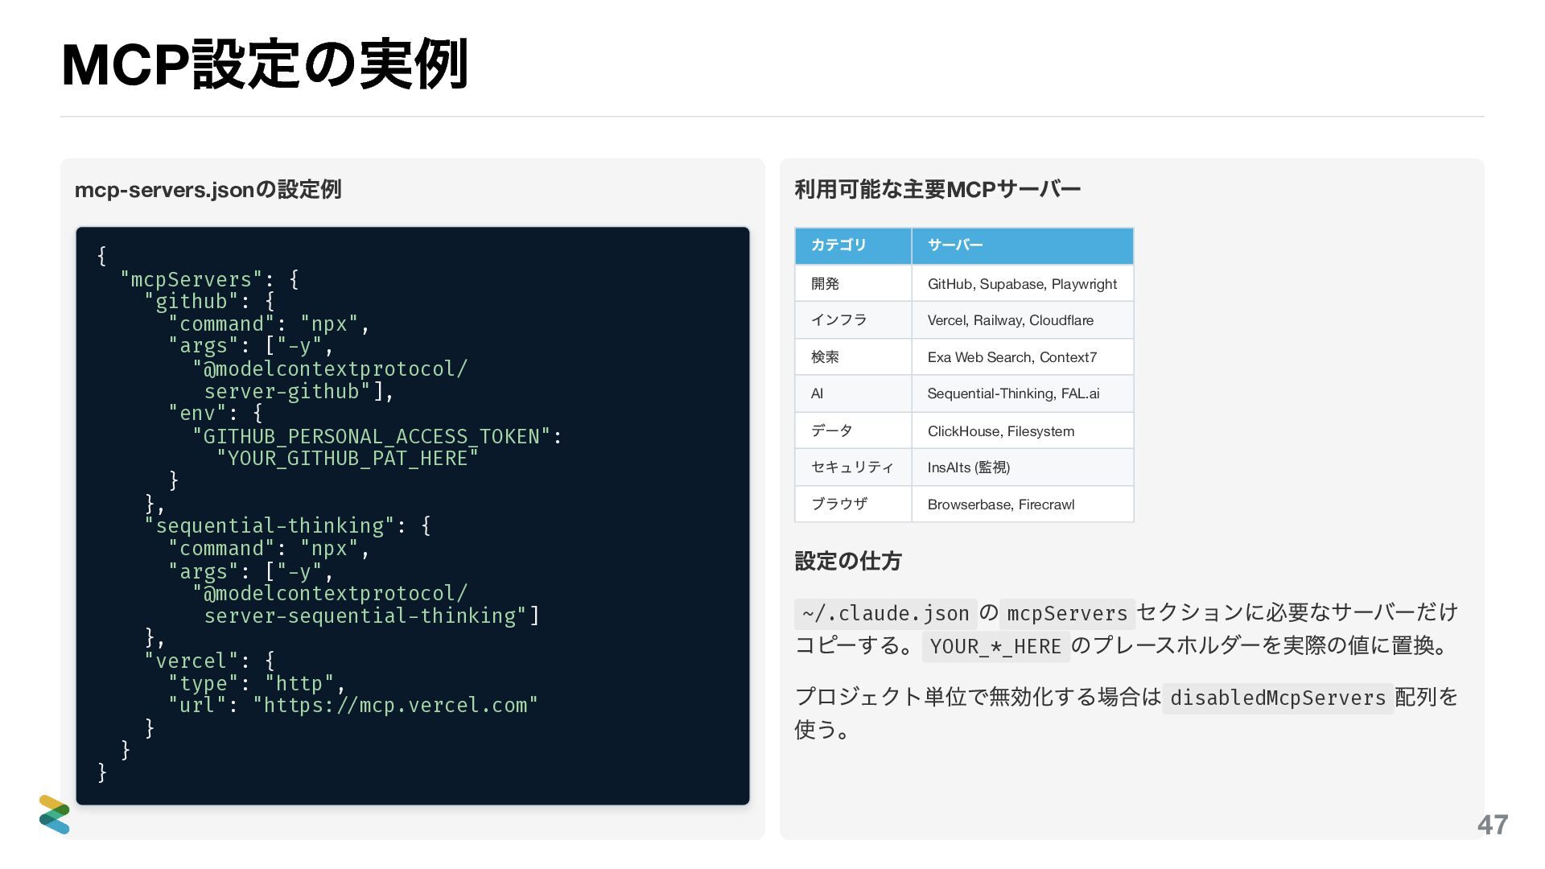1545x869 pixels.
Task: Click the サーバー table column header
Action: pos(955,245)
